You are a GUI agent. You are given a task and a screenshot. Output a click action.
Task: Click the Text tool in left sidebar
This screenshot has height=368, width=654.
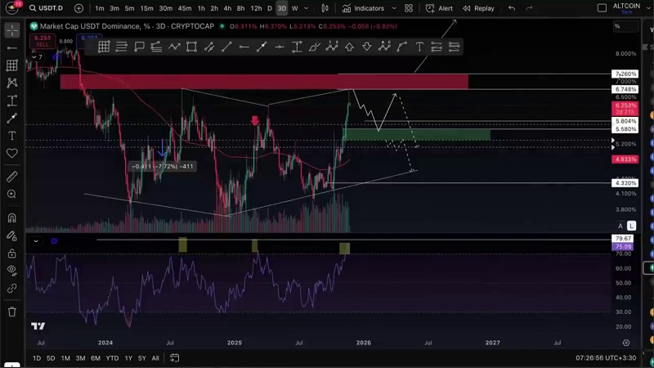(11, 136)
